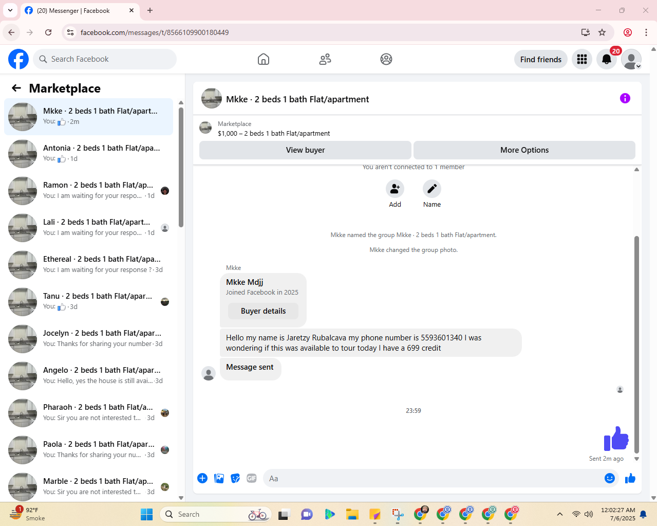The image size is (657, 526).
Task: Click the Marketplace listing $1,000 text
Action: (274, 133)
